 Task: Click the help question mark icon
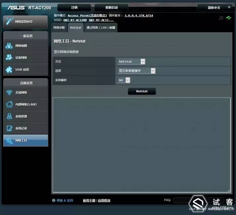[x=54, y=200]
